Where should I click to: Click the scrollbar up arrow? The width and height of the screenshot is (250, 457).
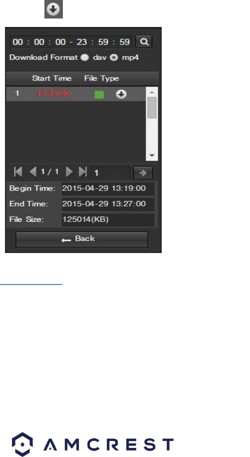point(152,92)
